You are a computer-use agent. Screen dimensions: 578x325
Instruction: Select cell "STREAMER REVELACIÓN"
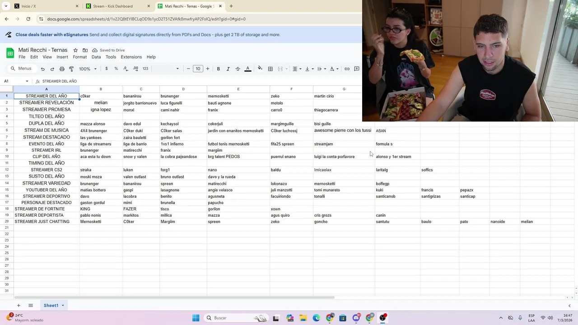pyautogui.click(x=47, y=103)
